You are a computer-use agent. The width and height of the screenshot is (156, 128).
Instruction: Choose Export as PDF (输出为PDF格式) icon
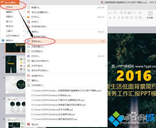click(28, 61)
